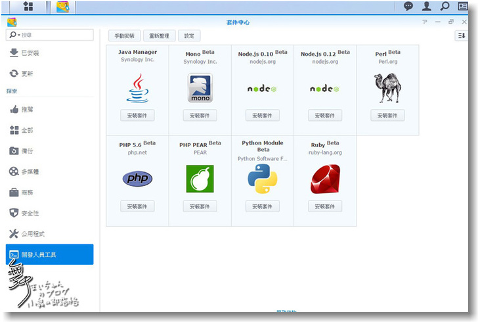Click the Python Module snake logo

tap(263, 179)
